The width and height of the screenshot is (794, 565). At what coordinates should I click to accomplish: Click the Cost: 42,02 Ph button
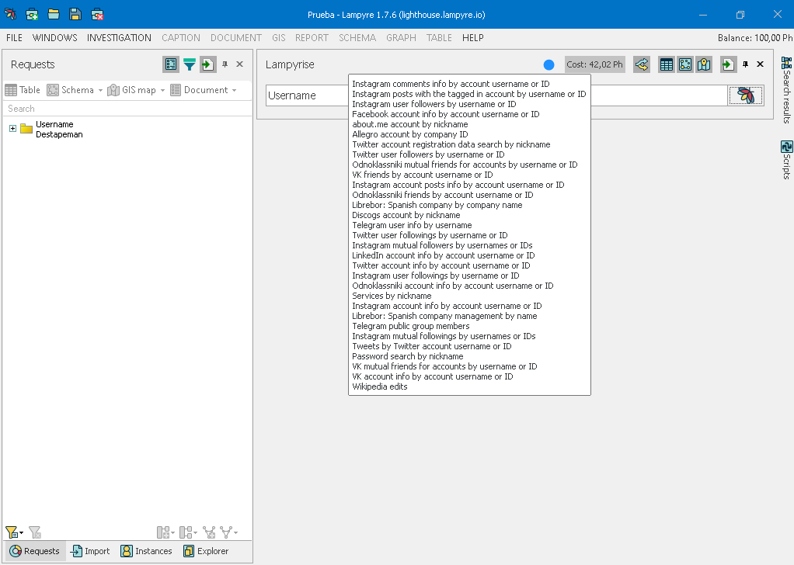click(x=594, y=64)
